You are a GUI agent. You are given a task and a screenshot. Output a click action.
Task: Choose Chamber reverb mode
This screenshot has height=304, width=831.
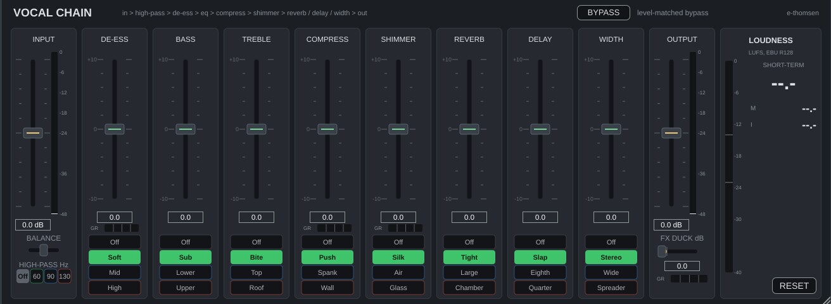pyautogui.click(x=469, y=288)
